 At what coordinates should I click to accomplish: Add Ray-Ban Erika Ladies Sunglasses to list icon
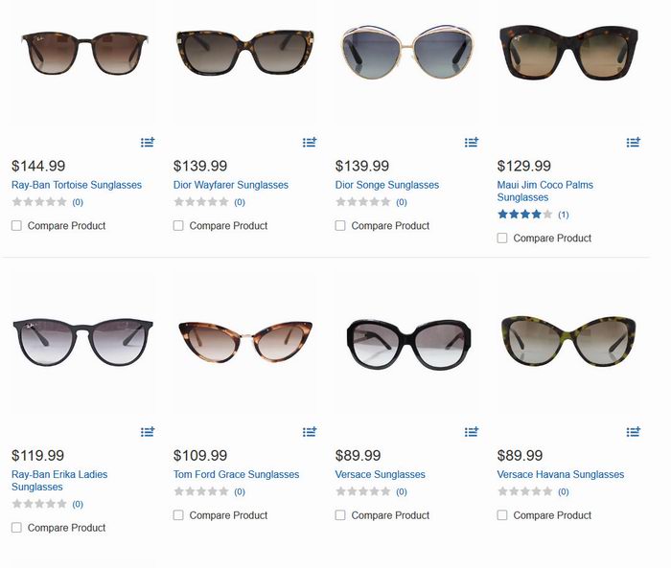148,432
